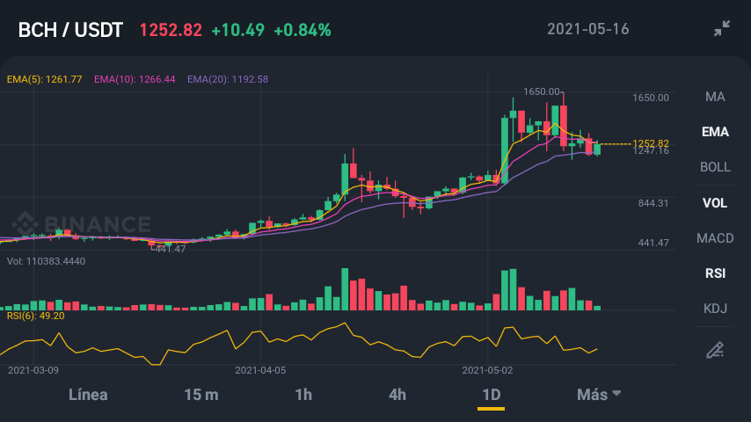Toggle the MA indicator
Viewport: 751px width, 422px height.
point(715,97)
